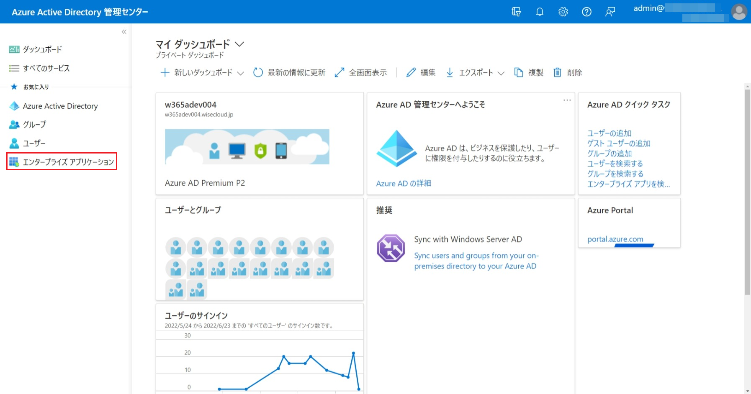Open portal settings gear icon
751x394 pixels.
563,12
